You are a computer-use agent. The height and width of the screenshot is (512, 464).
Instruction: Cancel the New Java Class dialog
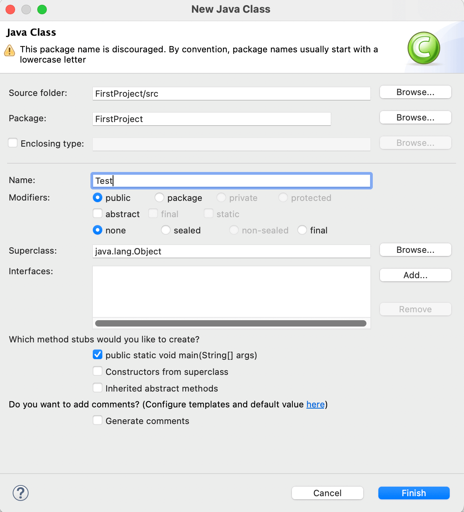click(327, 493)
